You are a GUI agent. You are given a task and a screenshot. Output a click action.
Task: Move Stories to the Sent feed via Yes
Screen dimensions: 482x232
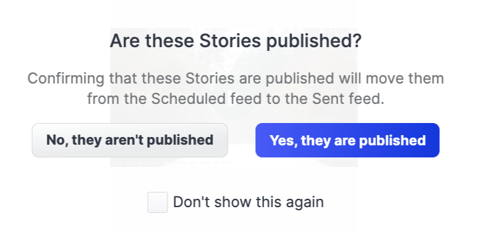347,140
